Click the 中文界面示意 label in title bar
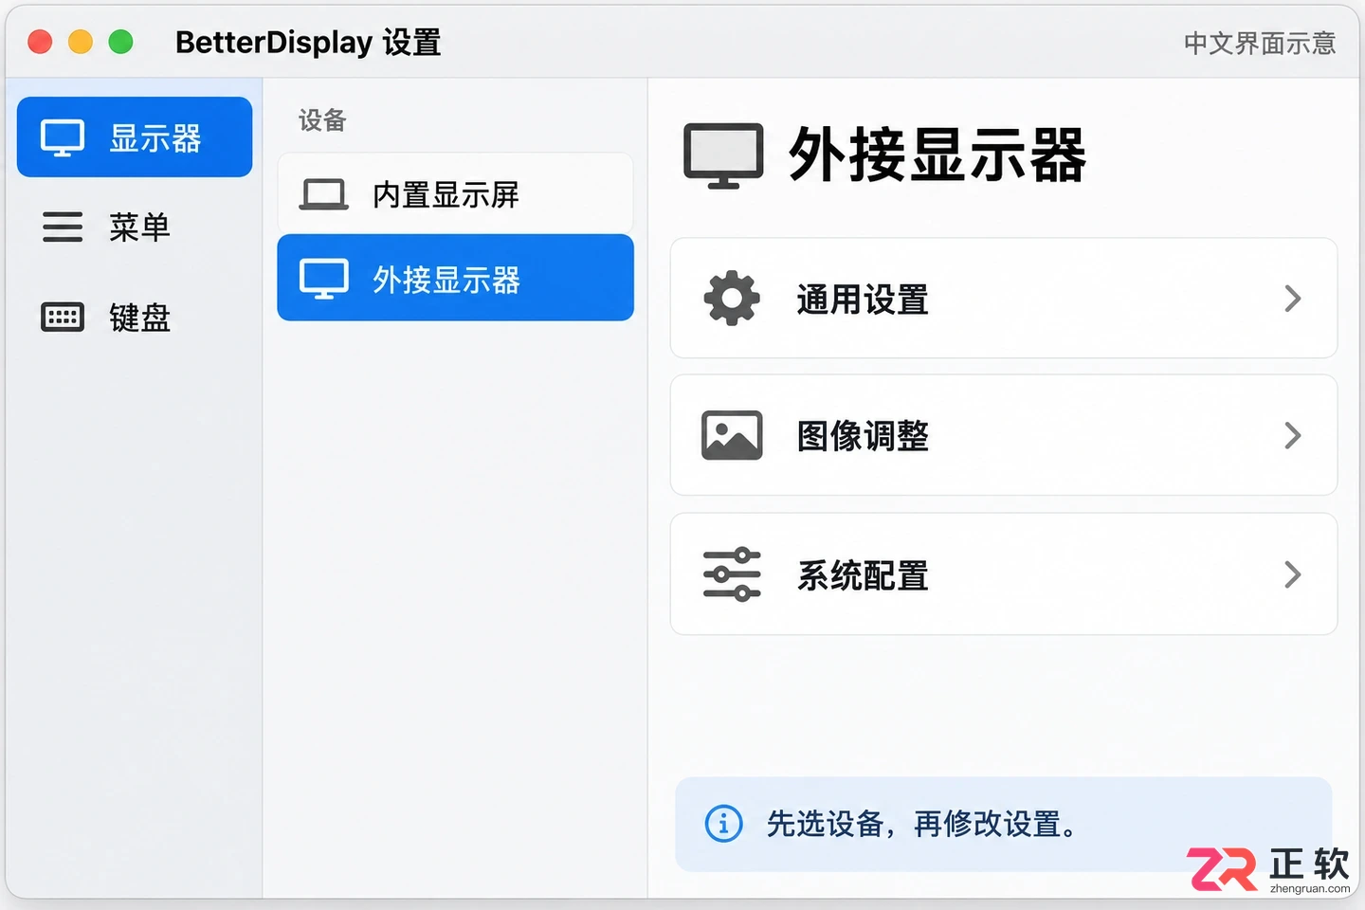1365x910 pixels. pos(1260,44)
